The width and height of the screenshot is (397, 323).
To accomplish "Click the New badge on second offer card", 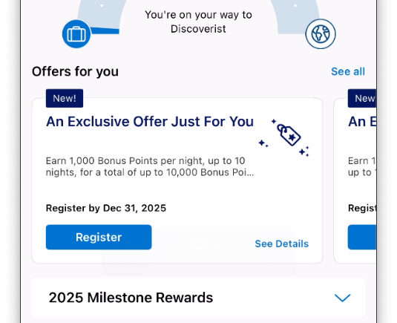I will coord(362,98).
